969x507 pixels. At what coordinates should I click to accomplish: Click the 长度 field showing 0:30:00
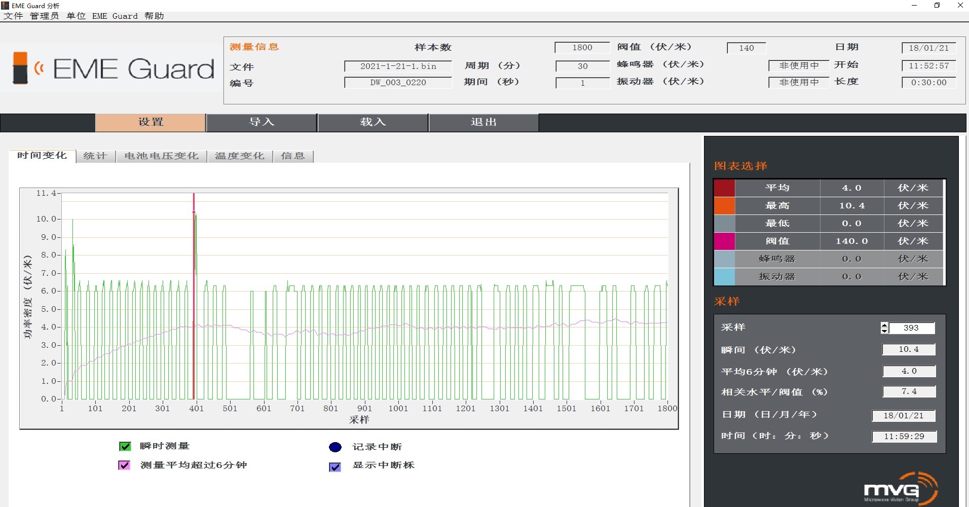point(928,83)
